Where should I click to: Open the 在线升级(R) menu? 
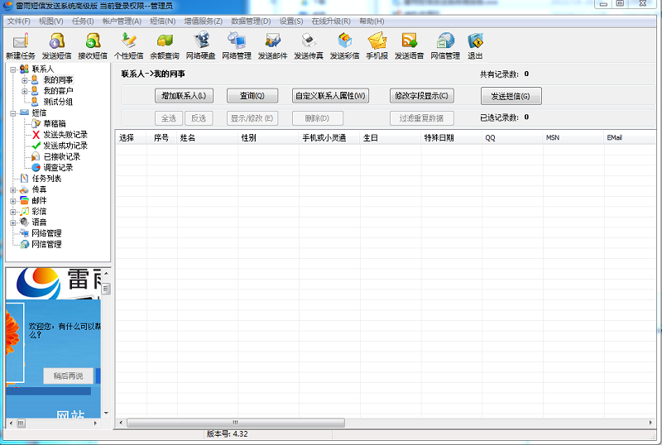pyautogui.click(x=331, y=22)
